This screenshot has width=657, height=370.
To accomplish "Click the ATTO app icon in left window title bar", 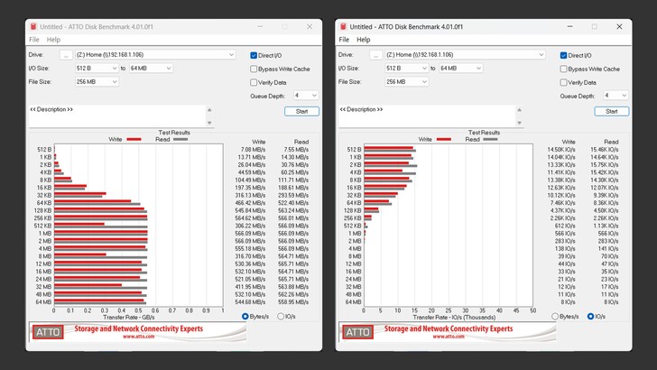I will 33,27.
